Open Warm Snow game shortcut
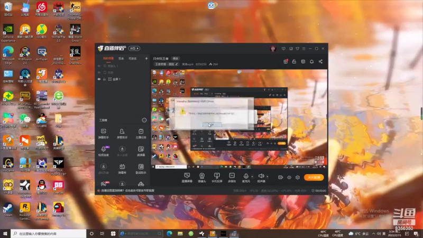This screenshot has width=423, height=238. coord(75,33)
